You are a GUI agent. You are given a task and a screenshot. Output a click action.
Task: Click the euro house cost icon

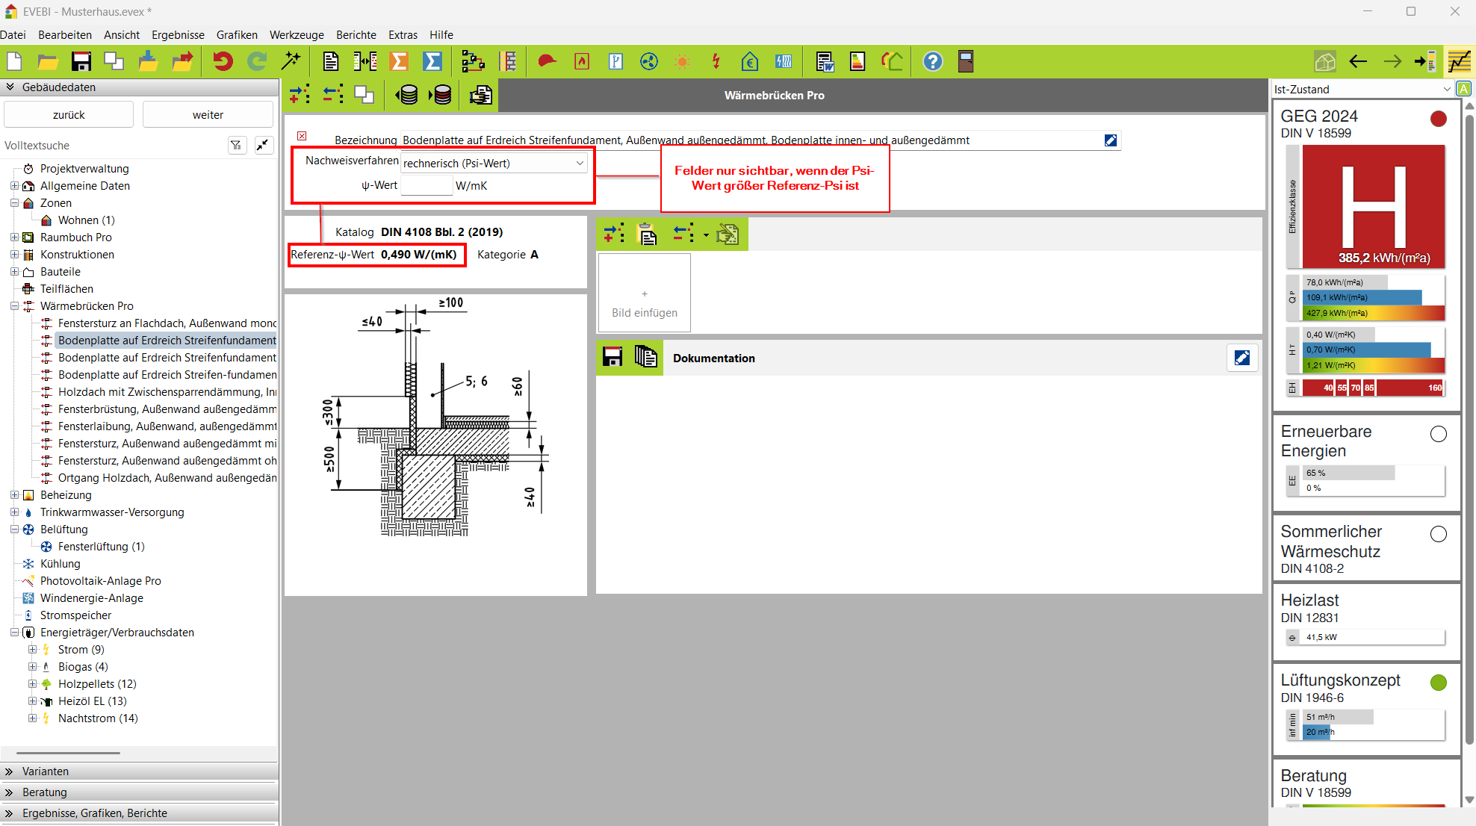click(x=749, y=61)
